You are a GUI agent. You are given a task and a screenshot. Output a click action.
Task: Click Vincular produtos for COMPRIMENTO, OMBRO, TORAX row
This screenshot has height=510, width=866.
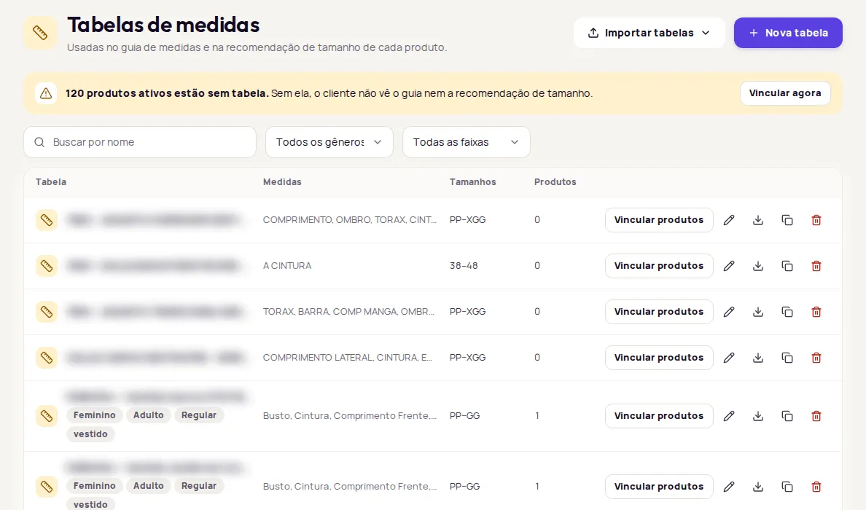659,220
